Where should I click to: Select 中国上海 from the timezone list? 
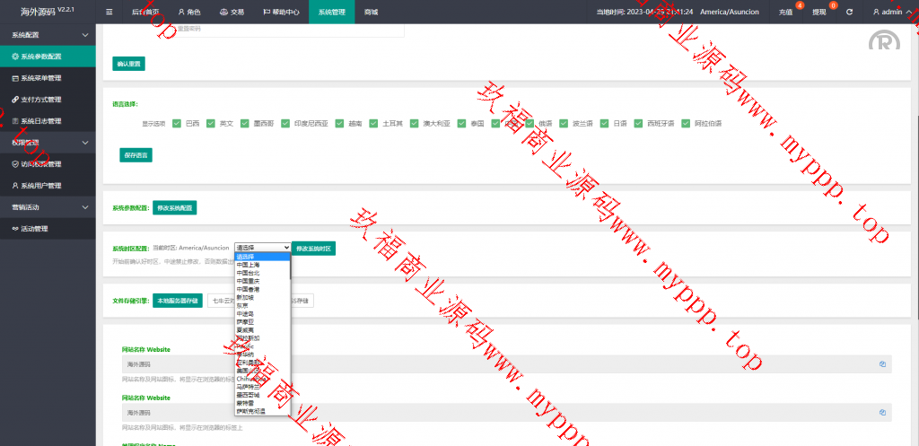(x=249, y=265)
